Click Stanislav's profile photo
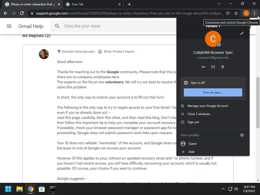 (44, 54)
